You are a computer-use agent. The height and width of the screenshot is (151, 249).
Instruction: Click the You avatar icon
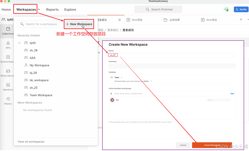(x=112, y=100)
